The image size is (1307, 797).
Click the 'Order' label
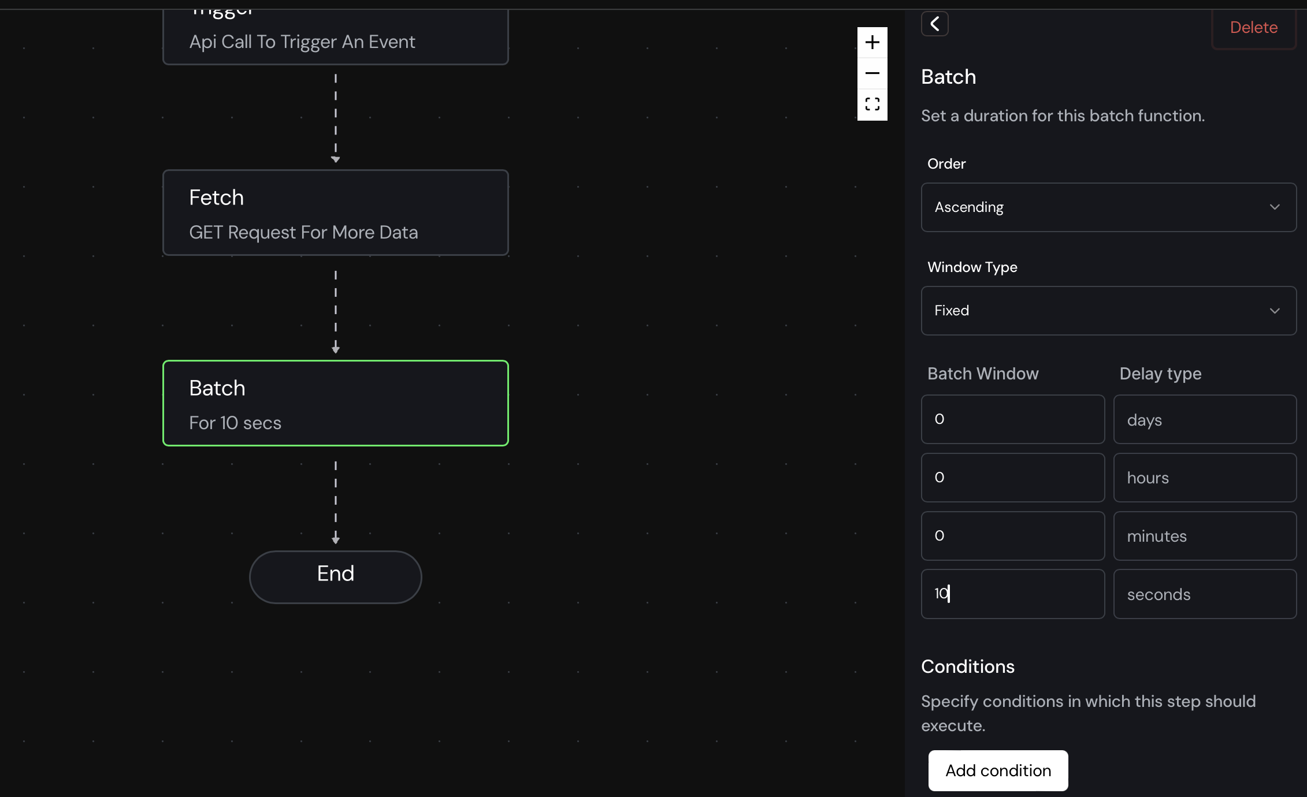[x=946, y=163]
